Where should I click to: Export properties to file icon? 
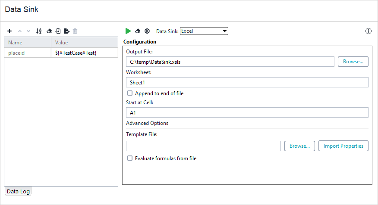tap(67, 31)
